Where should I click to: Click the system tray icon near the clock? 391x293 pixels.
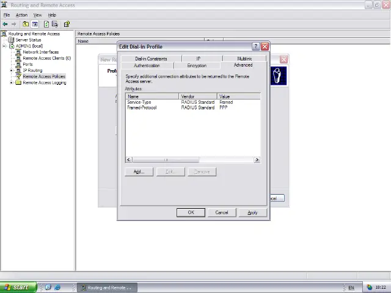click(x=369, y=288)
